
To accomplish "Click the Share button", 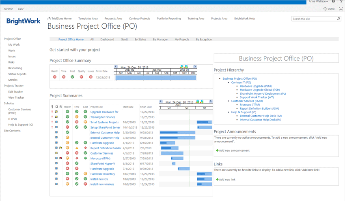I will click(329, 8).
